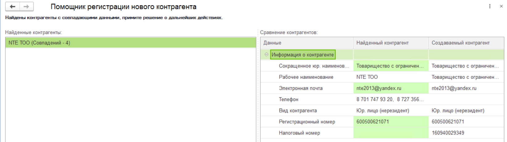Select the Сокращенное юр. наименование row label

[314, 66]
